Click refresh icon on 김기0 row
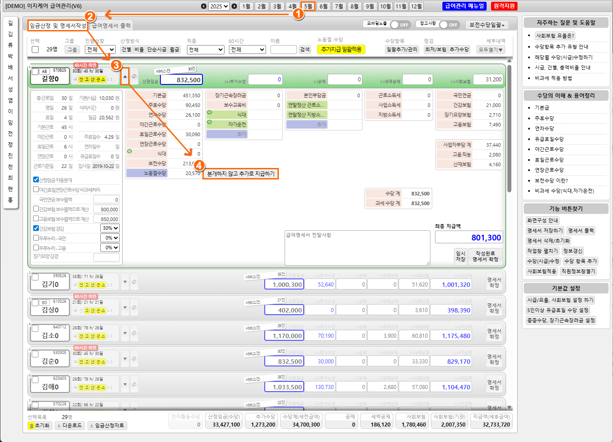613x442 pixels. [134, 282]
